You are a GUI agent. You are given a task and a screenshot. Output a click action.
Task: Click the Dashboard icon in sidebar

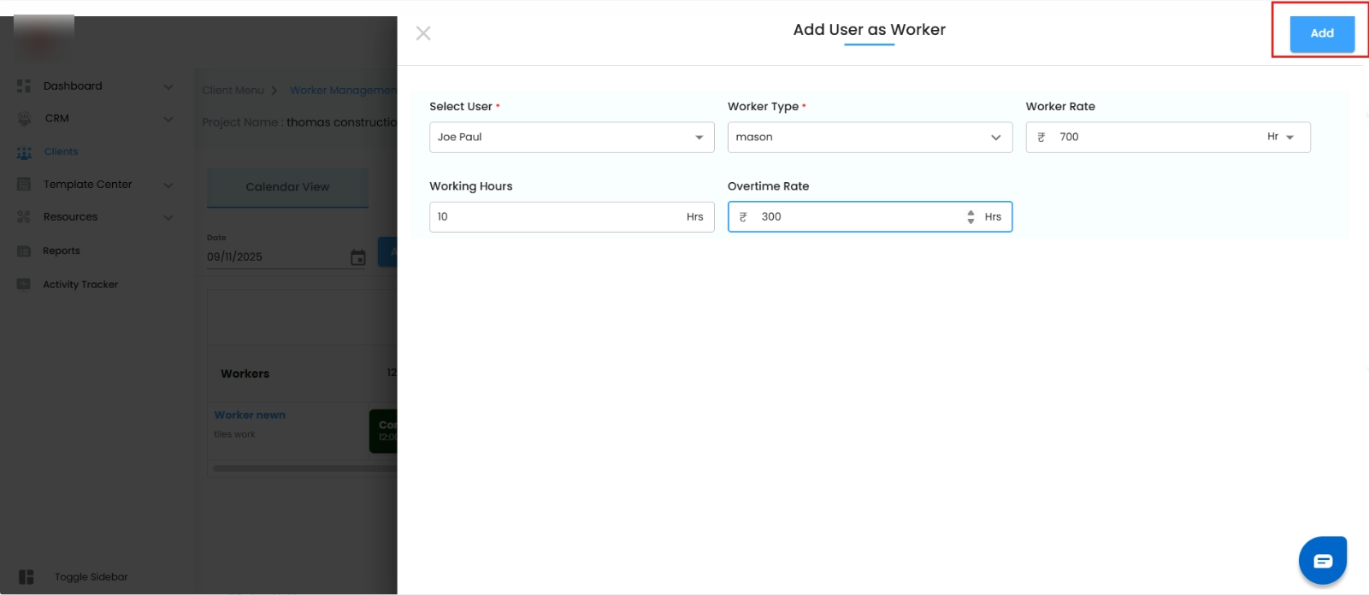24,85
